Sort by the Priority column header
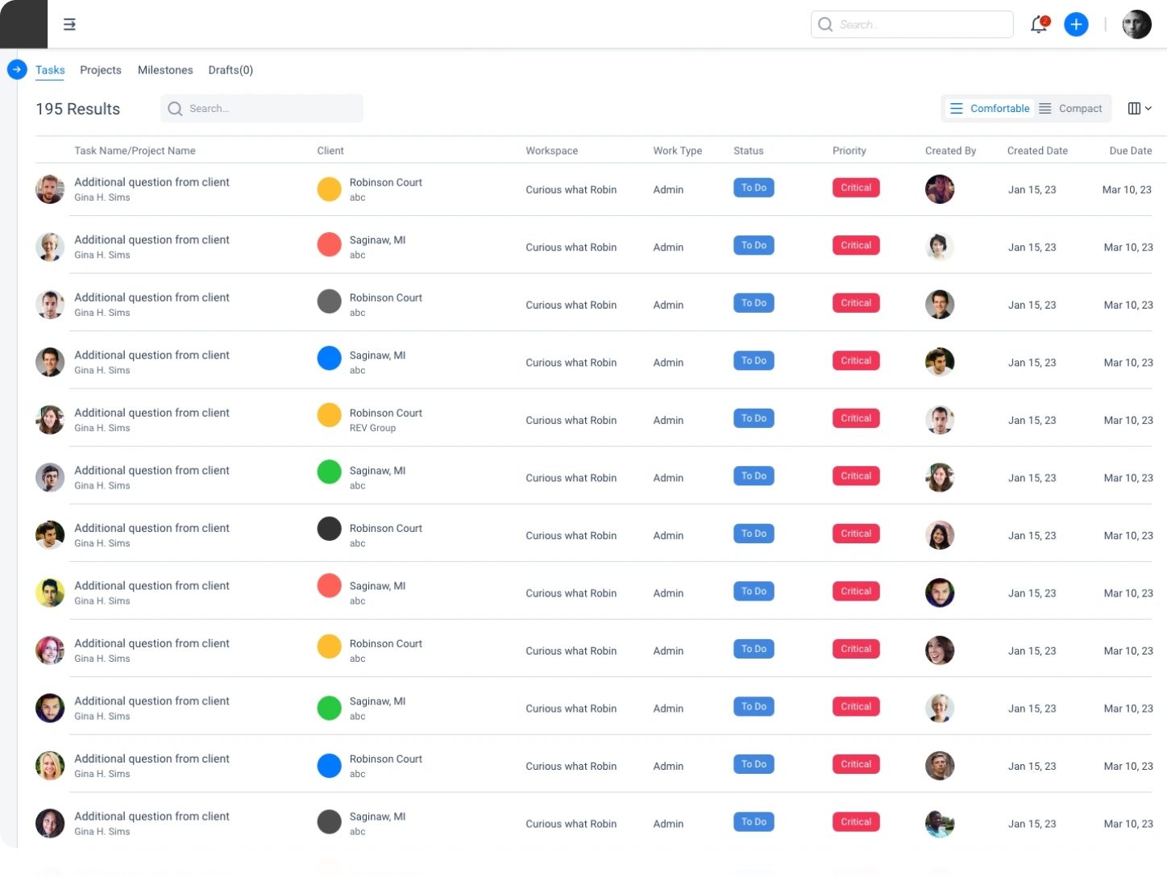Image resolution: width=1167 pixels, height=877 pixels. pos(849,151)
